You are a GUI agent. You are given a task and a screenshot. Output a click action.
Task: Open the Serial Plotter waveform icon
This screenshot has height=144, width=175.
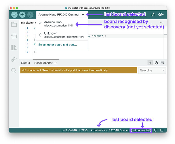coord(153,14)
